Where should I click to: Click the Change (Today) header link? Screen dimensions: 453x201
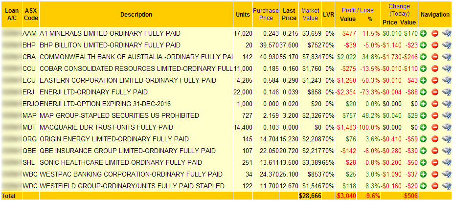(399, 10)
